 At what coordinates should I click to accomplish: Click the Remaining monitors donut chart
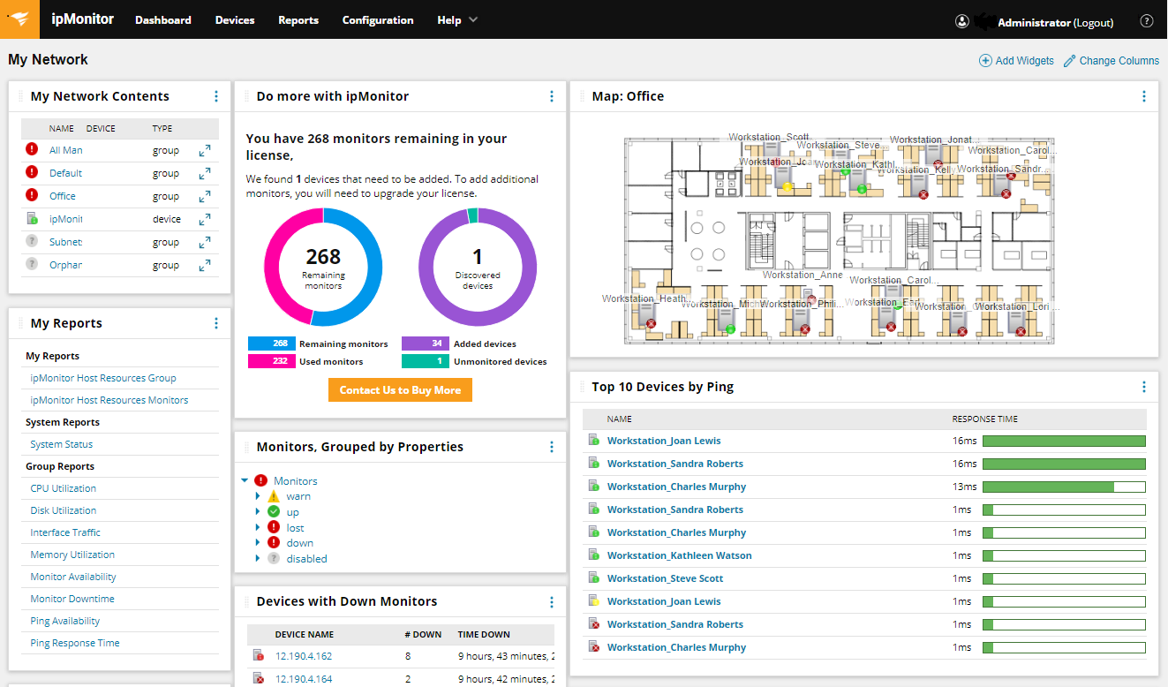323,268
